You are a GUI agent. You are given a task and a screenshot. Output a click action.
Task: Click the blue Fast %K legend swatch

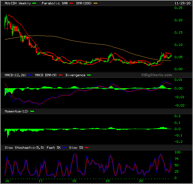click(x=64, y=147)
